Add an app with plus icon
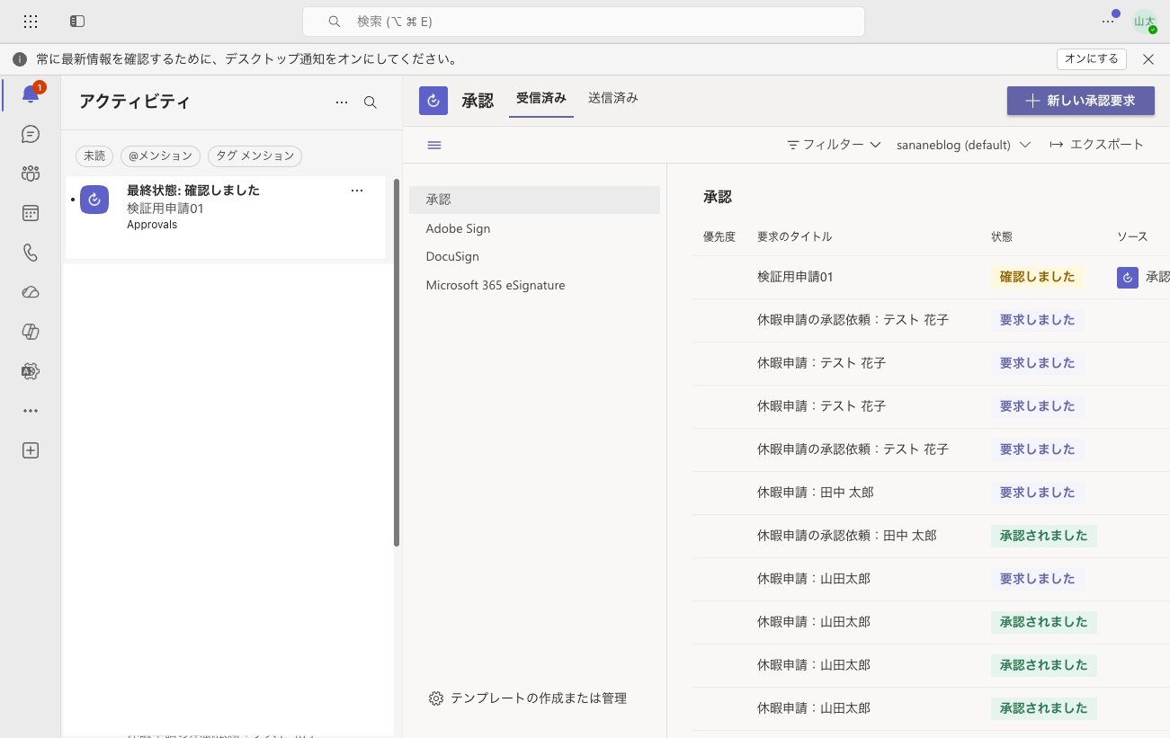 31,450
